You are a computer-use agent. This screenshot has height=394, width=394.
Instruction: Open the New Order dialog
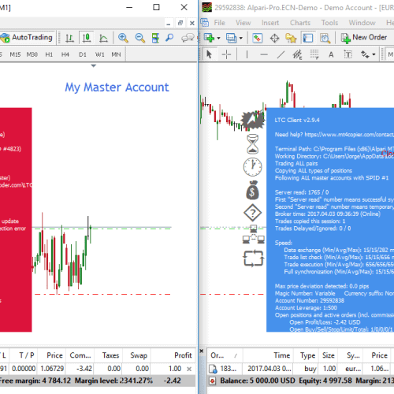(x=364, y=38)
